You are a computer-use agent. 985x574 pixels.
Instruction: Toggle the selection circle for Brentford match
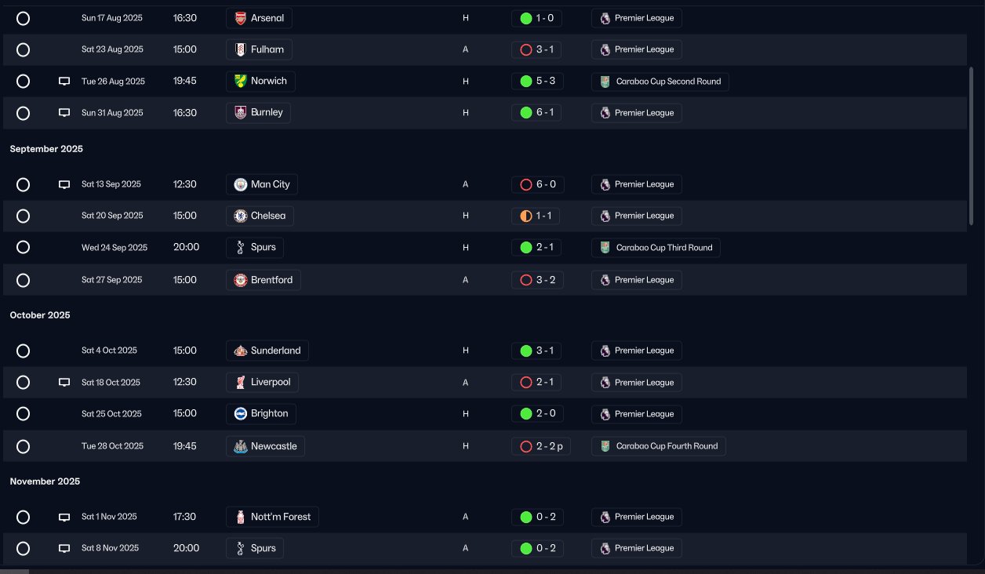coord(23,280)
